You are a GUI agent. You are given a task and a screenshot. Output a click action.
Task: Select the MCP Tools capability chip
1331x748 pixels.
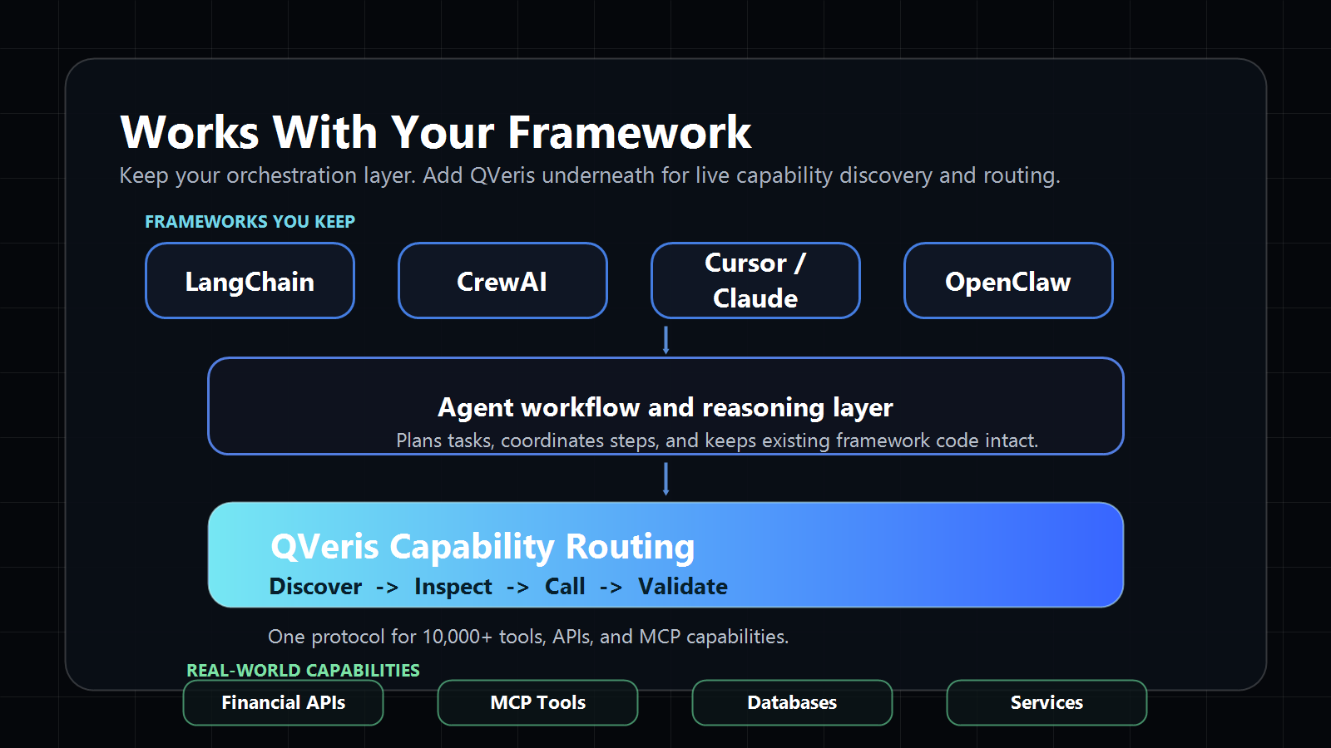click(x=537, y=702)
